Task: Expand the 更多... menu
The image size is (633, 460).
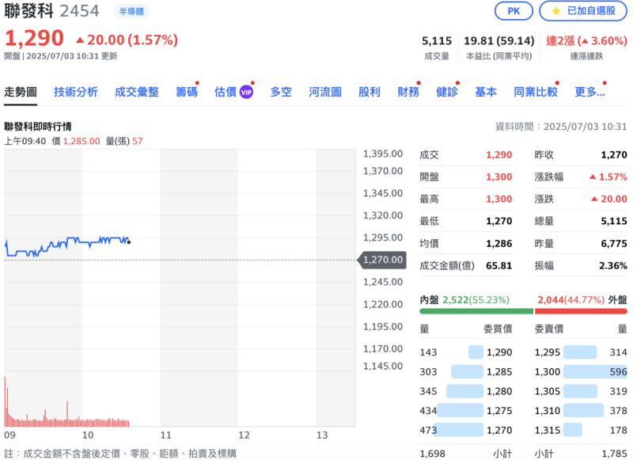Action: (589, 92)
